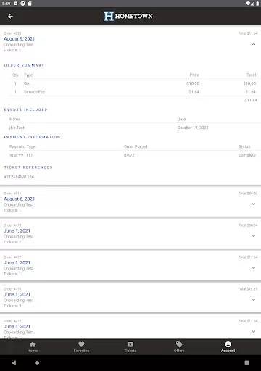This screenshot has height=371, width=261.
Task: Tap the Android home circle button
Action: pyautogui.click(x=37, y=363)
